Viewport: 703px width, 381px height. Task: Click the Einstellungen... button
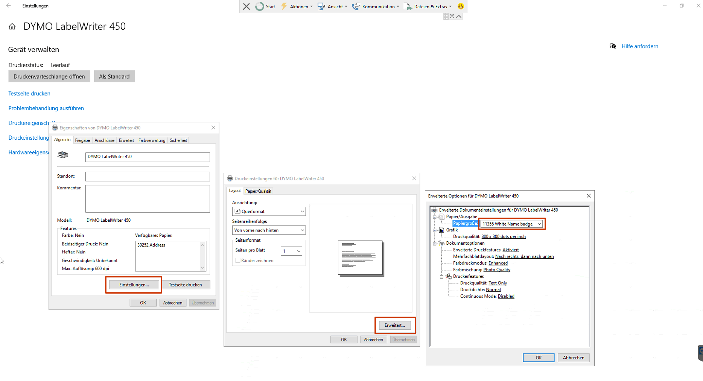134,285
